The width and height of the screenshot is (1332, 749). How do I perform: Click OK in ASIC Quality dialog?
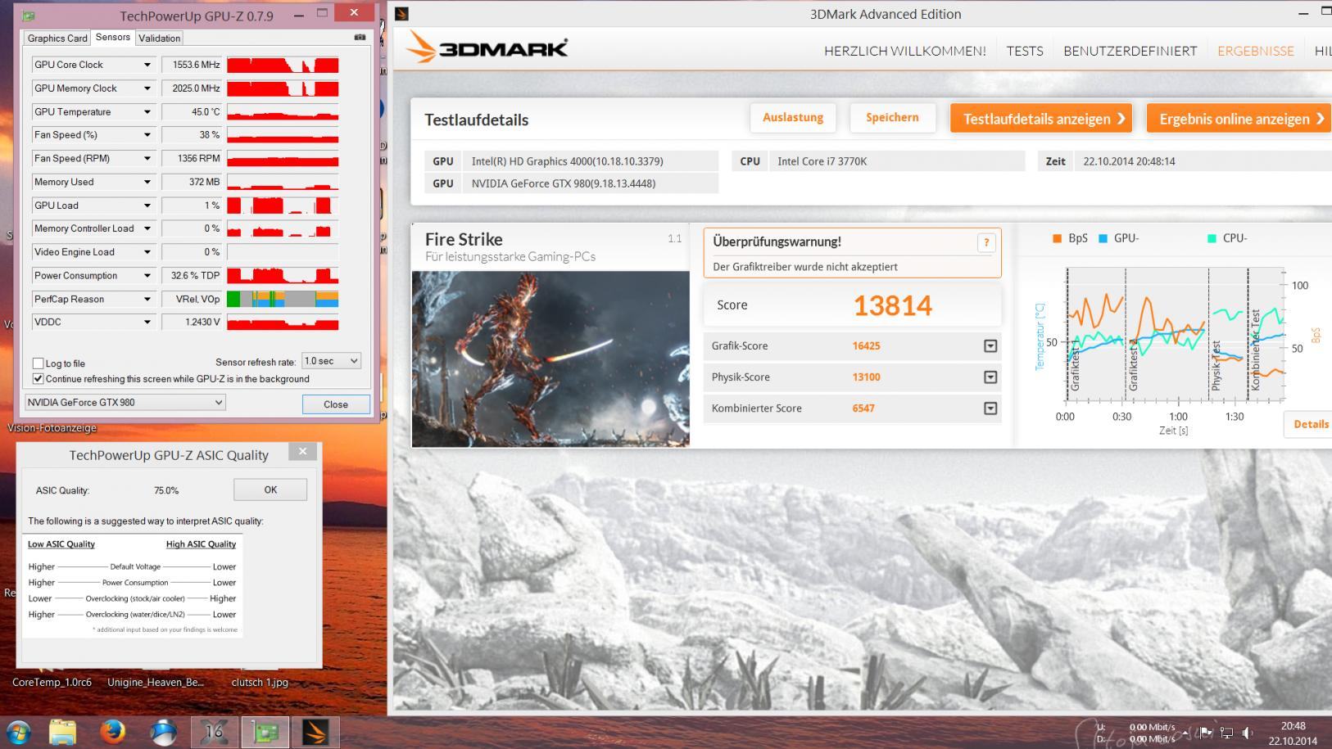[x=270, y=490]
